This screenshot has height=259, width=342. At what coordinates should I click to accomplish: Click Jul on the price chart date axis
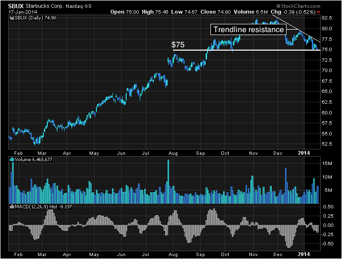click(x=146, y=153)
